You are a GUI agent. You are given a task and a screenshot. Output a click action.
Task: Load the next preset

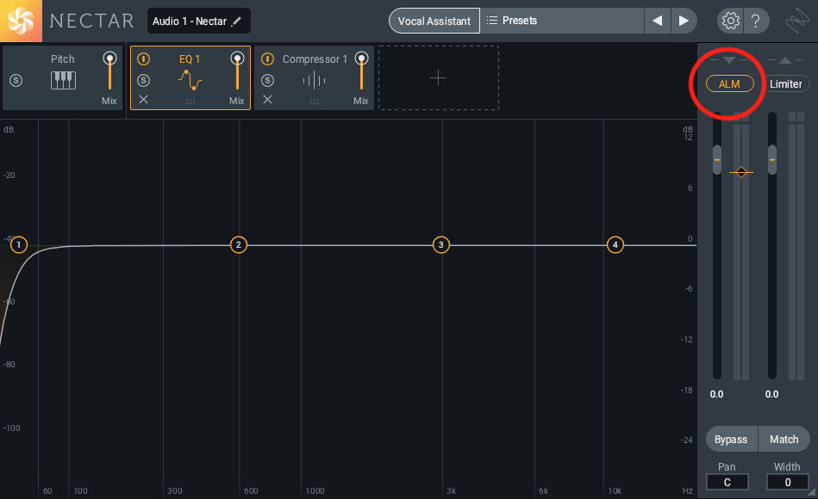coord(684,21)
